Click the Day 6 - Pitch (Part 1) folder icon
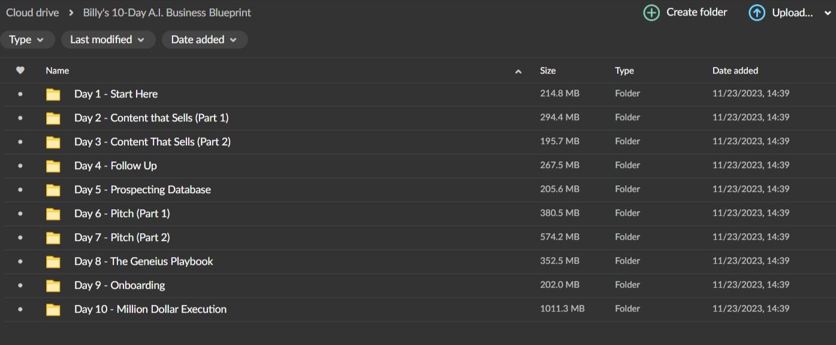 click(53, 214)
